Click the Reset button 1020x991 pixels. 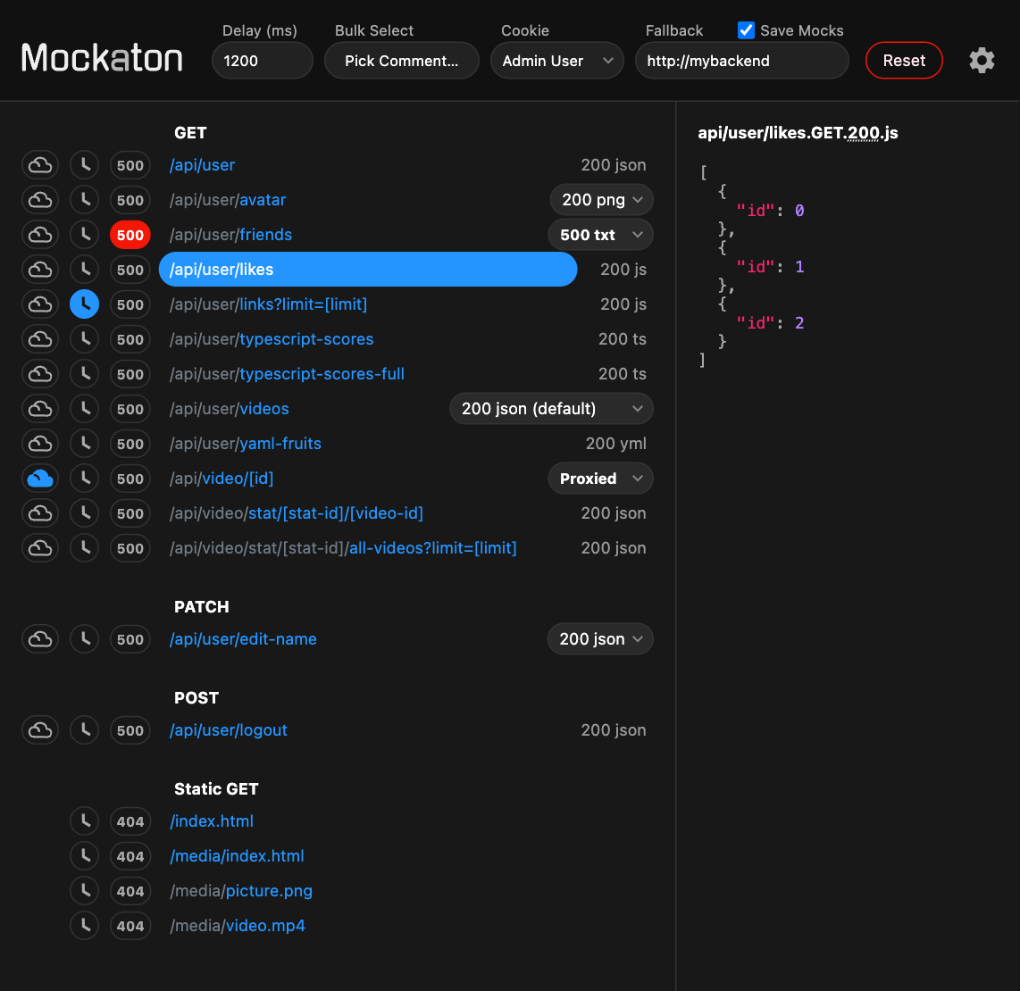pos(904,60)
